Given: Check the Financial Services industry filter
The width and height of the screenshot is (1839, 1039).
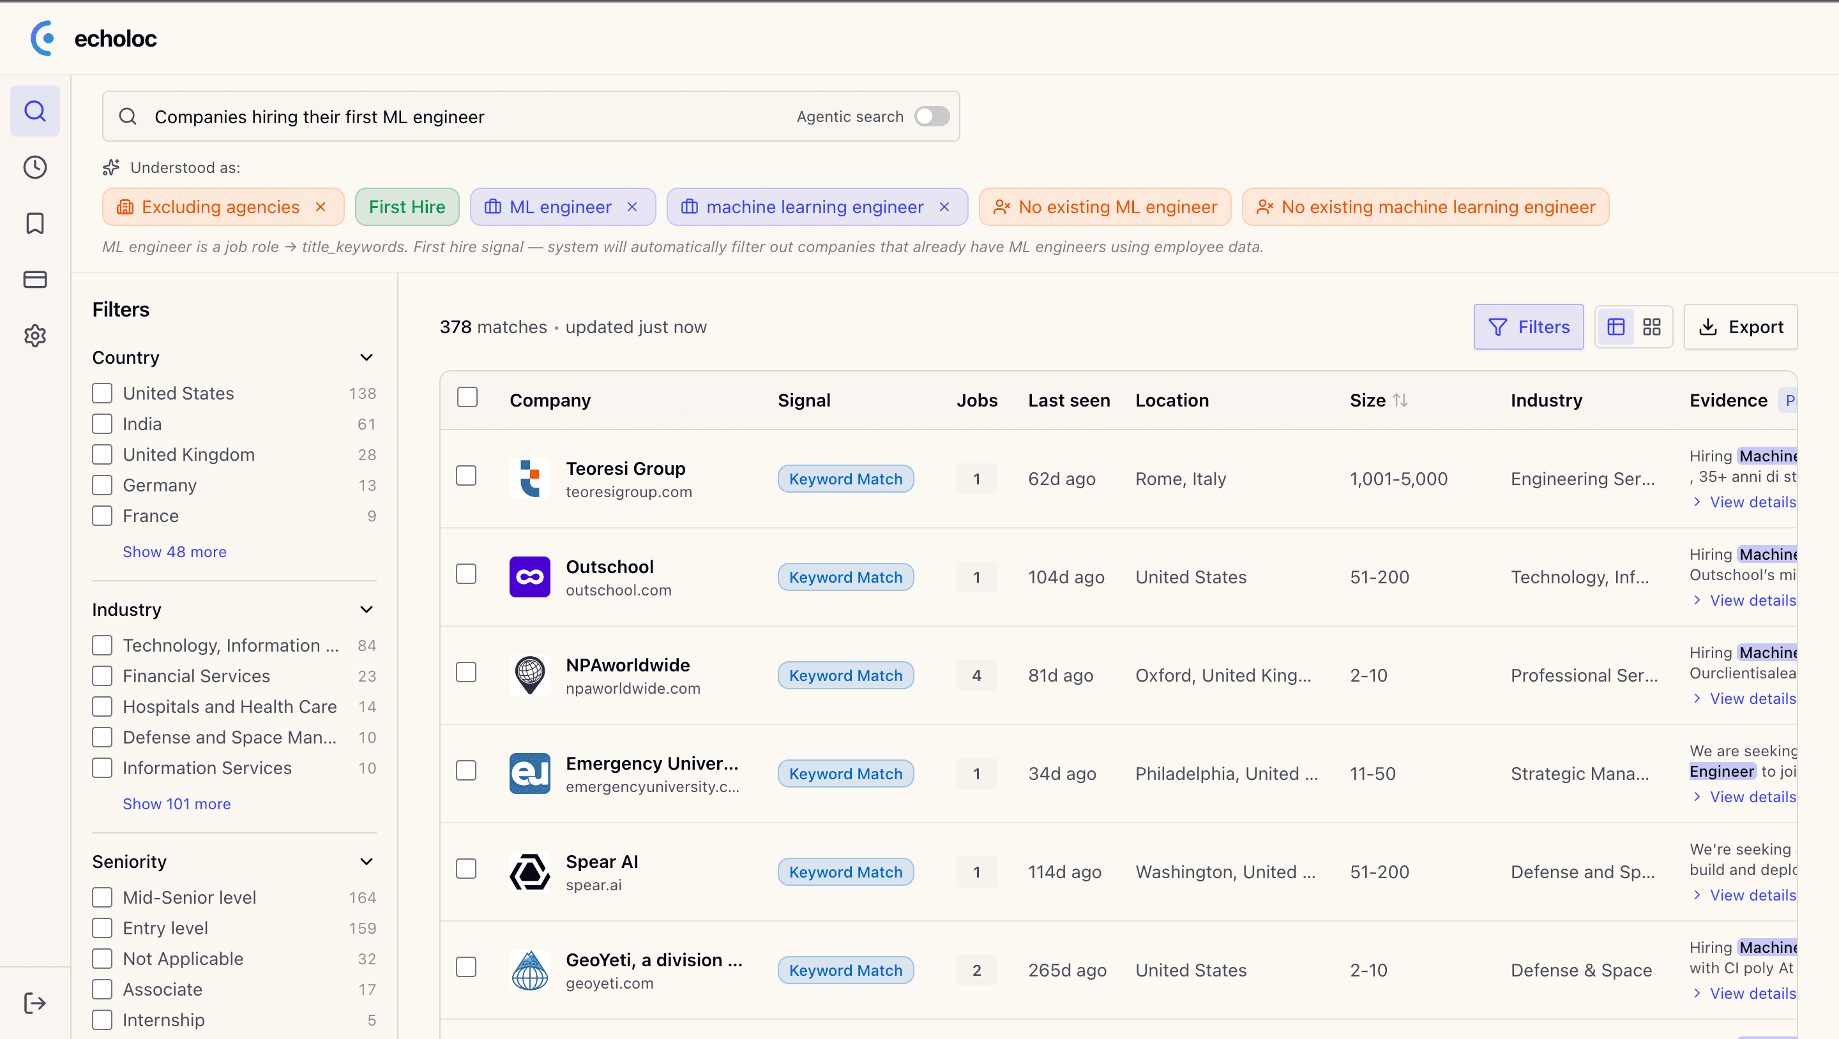Looking at the screenshot, I should pos(102,676).
